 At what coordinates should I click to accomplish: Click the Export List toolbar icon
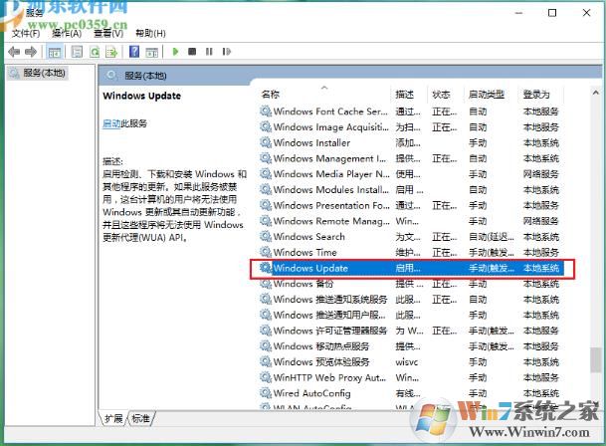point(111,52)
